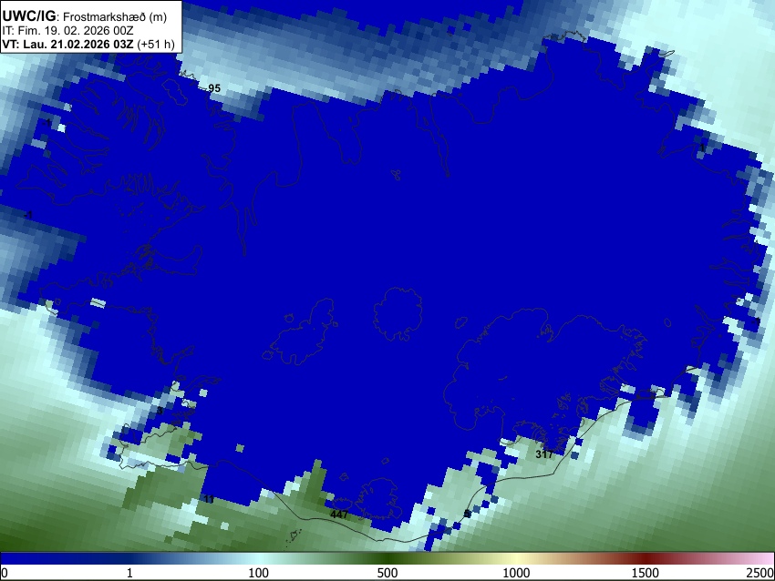Click the initial time line "IT: Fim. 19. 02. 2026 00Z"

67,31
